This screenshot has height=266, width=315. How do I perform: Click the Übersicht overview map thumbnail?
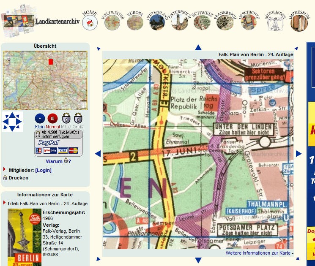point(45,80)
